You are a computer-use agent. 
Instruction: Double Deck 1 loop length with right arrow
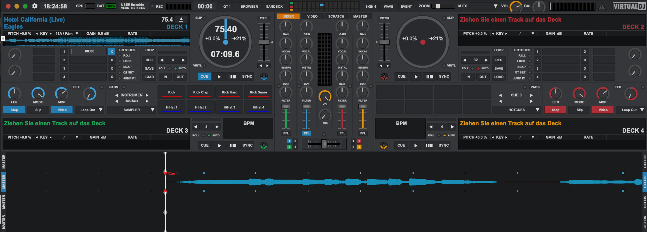coord(183,60)
